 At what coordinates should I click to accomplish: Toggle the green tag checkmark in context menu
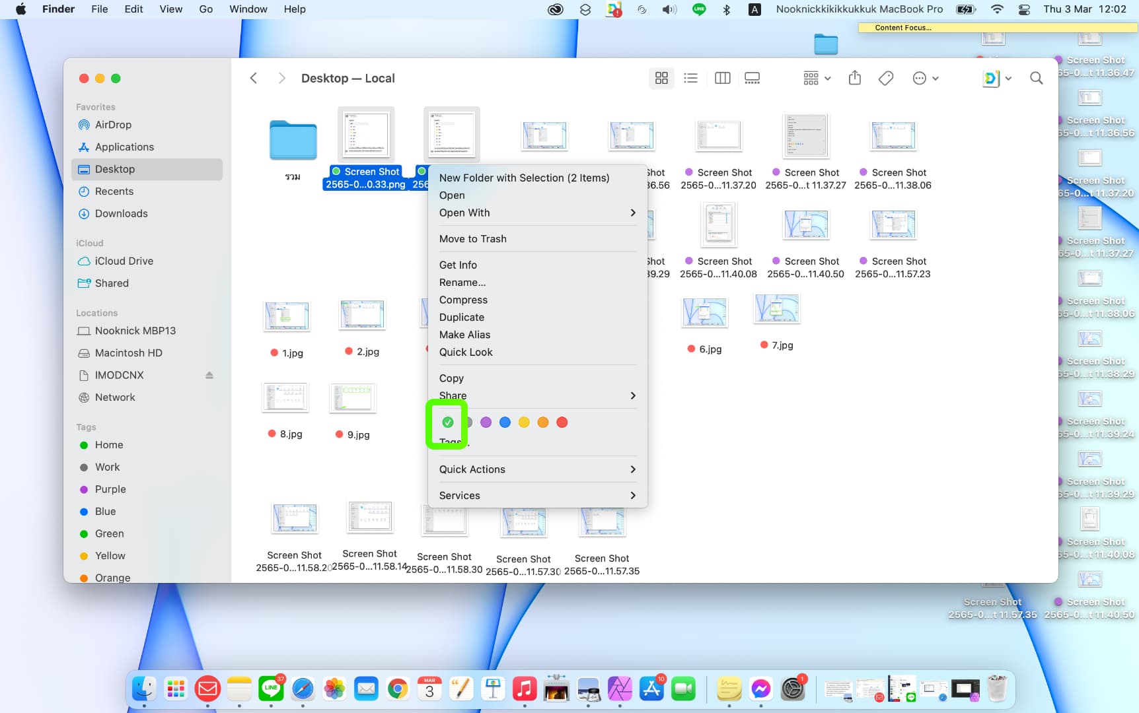[x=448, y=423]
